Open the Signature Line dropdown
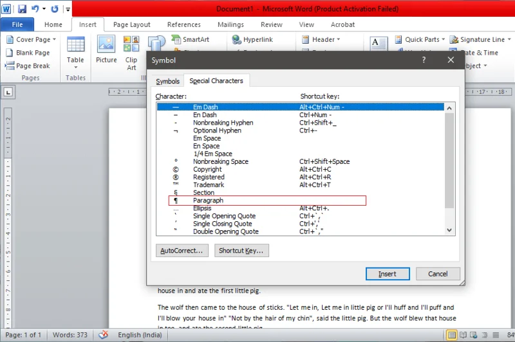The width and height of the screenshot is (515, 342). click(x=480, y=39)
